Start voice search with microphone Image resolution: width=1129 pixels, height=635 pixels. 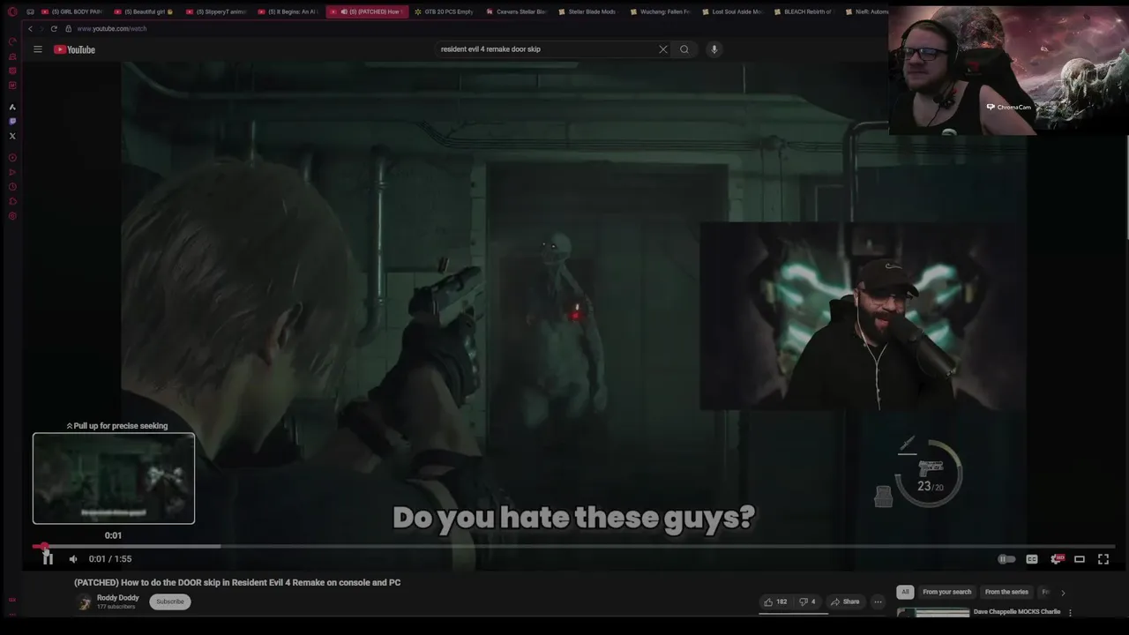pyautogui.click(x=714, y=49)
